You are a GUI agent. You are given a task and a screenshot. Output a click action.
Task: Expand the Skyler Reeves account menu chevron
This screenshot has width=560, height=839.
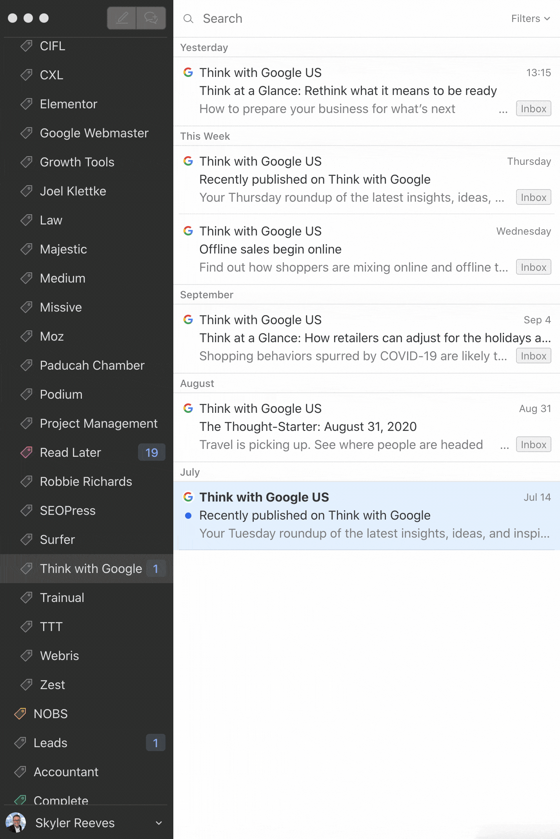(x=159, y=823)
